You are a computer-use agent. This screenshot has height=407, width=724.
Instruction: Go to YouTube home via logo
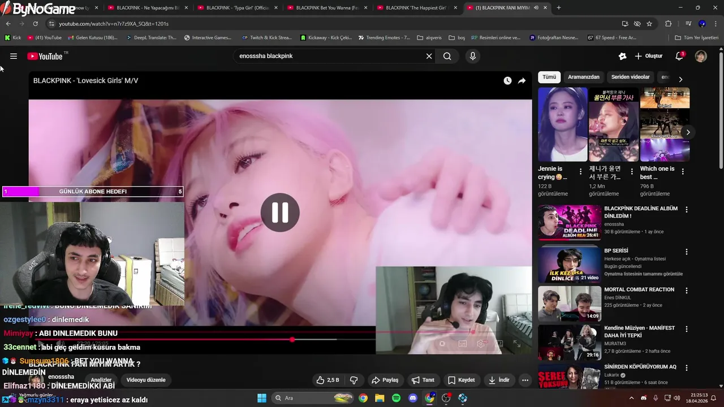[x=46, y=56]
